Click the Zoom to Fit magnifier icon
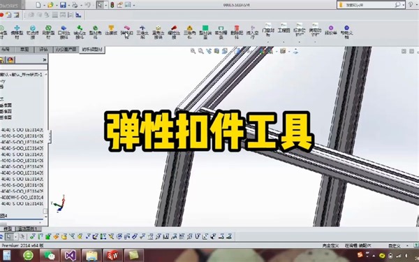 point(193,51)
